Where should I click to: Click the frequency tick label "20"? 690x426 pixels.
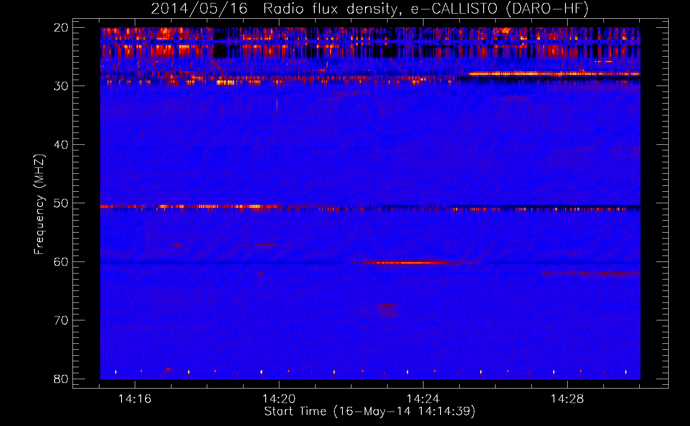click(61, 28)
